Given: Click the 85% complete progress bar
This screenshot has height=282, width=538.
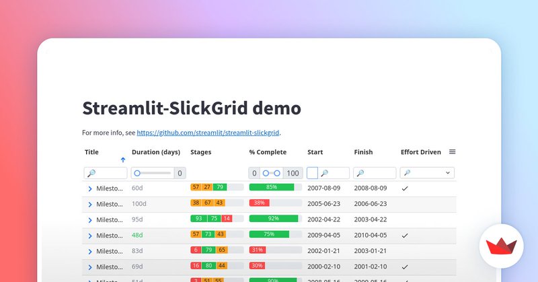Looking at the screenshot, I should click(x=276, y=187).
